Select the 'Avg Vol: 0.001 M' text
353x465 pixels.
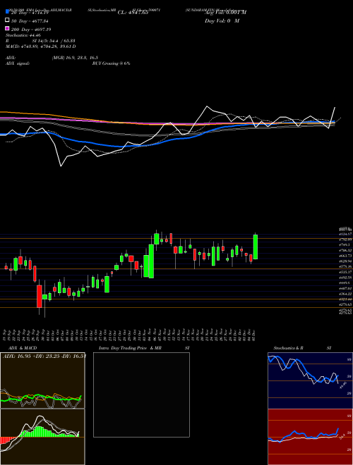point(225,13)
